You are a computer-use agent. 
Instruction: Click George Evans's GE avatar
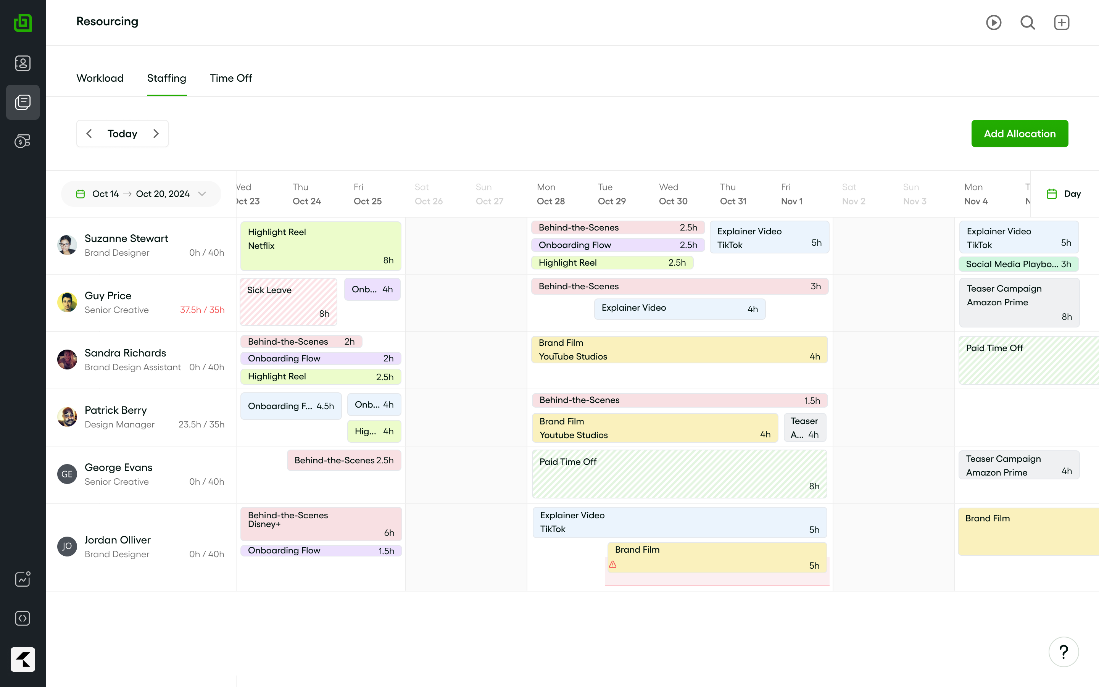tap(67, 474)
